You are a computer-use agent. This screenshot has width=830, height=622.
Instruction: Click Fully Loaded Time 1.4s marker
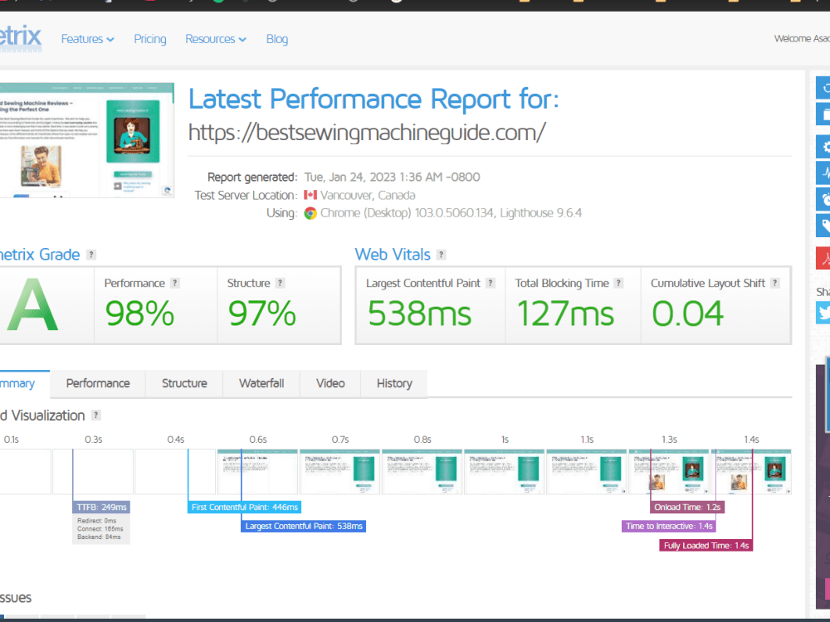click(706, 546)
